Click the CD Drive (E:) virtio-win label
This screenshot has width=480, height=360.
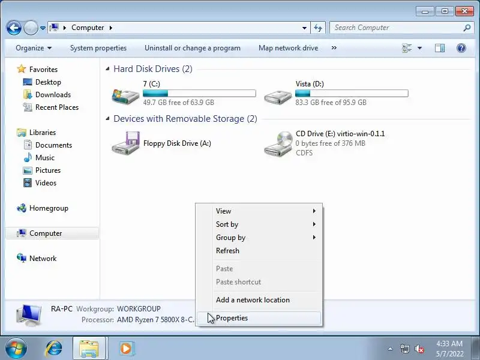click(x=340, y=134)
